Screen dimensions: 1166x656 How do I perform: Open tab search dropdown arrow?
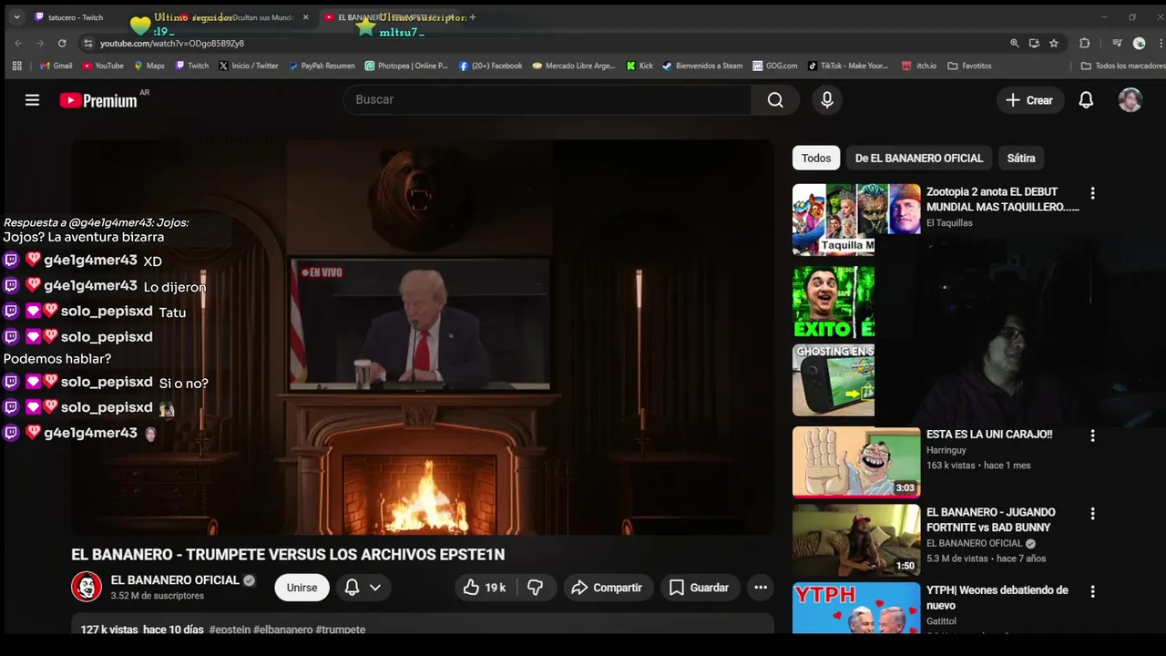coord(16,17)
